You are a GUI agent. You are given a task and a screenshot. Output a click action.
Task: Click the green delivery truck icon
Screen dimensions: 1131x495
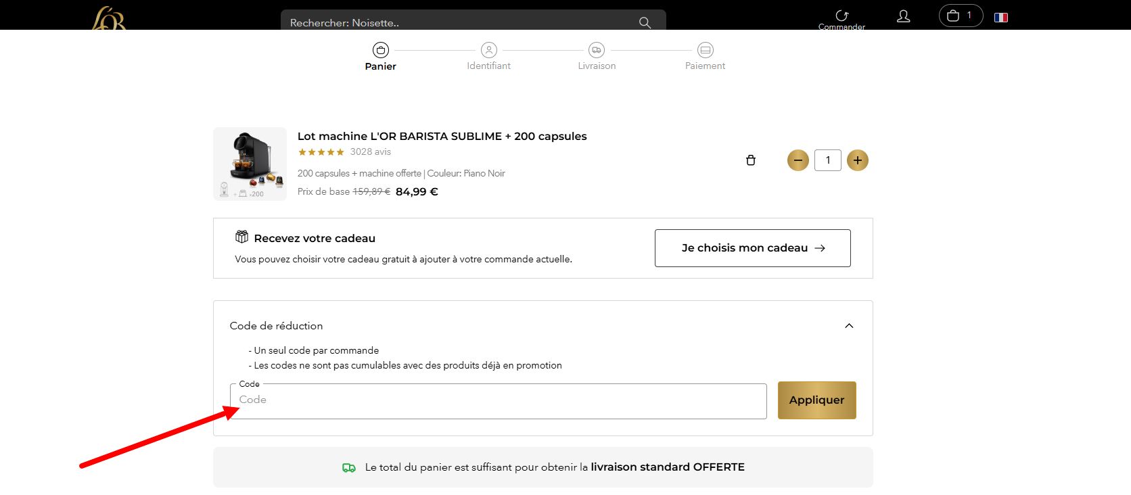349,467
